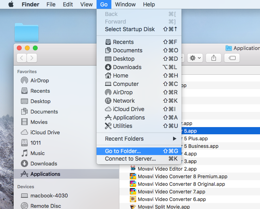Choose Network in the Go menu

[139, 101]
